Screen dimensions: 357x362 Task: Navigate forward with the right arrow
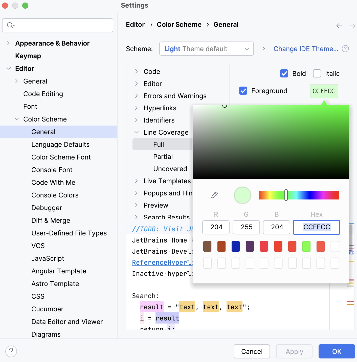[x=352, y=26]
